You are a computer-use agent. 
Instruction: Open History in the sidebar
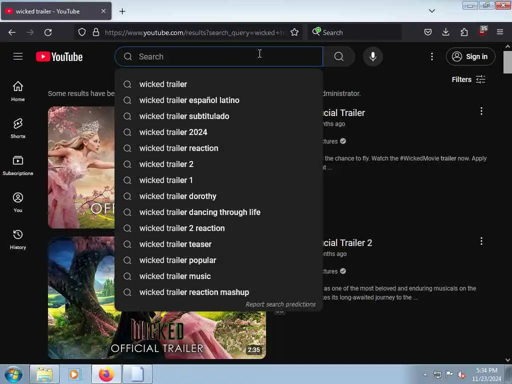pos(18,239)
